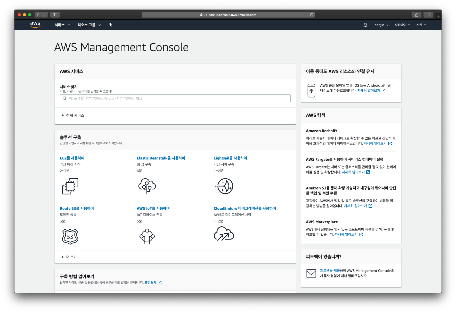Click the 솔루션 구축 heading
456x312 pixels.
(70, 137)
